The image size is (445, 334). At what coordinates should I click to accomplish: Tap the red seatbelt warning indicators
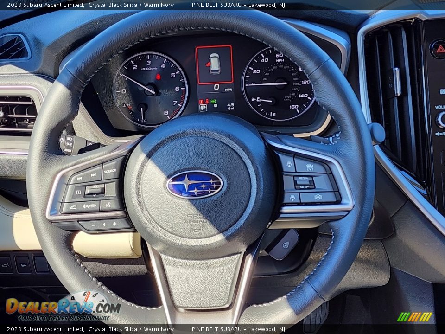204,102
